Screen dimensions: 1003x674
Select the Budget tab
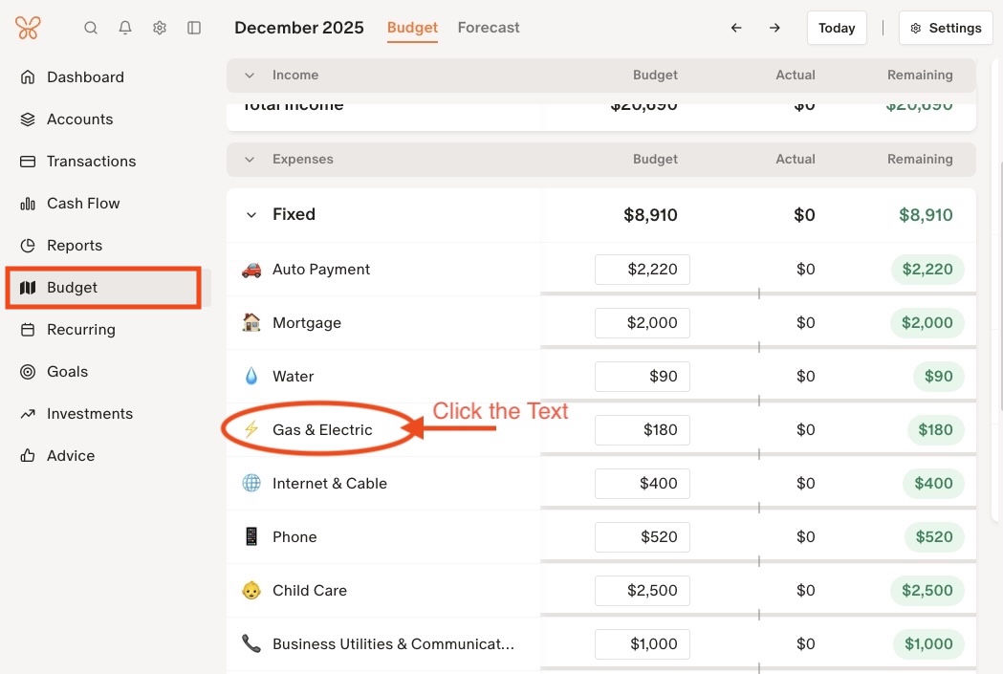(x=412, y=28)
